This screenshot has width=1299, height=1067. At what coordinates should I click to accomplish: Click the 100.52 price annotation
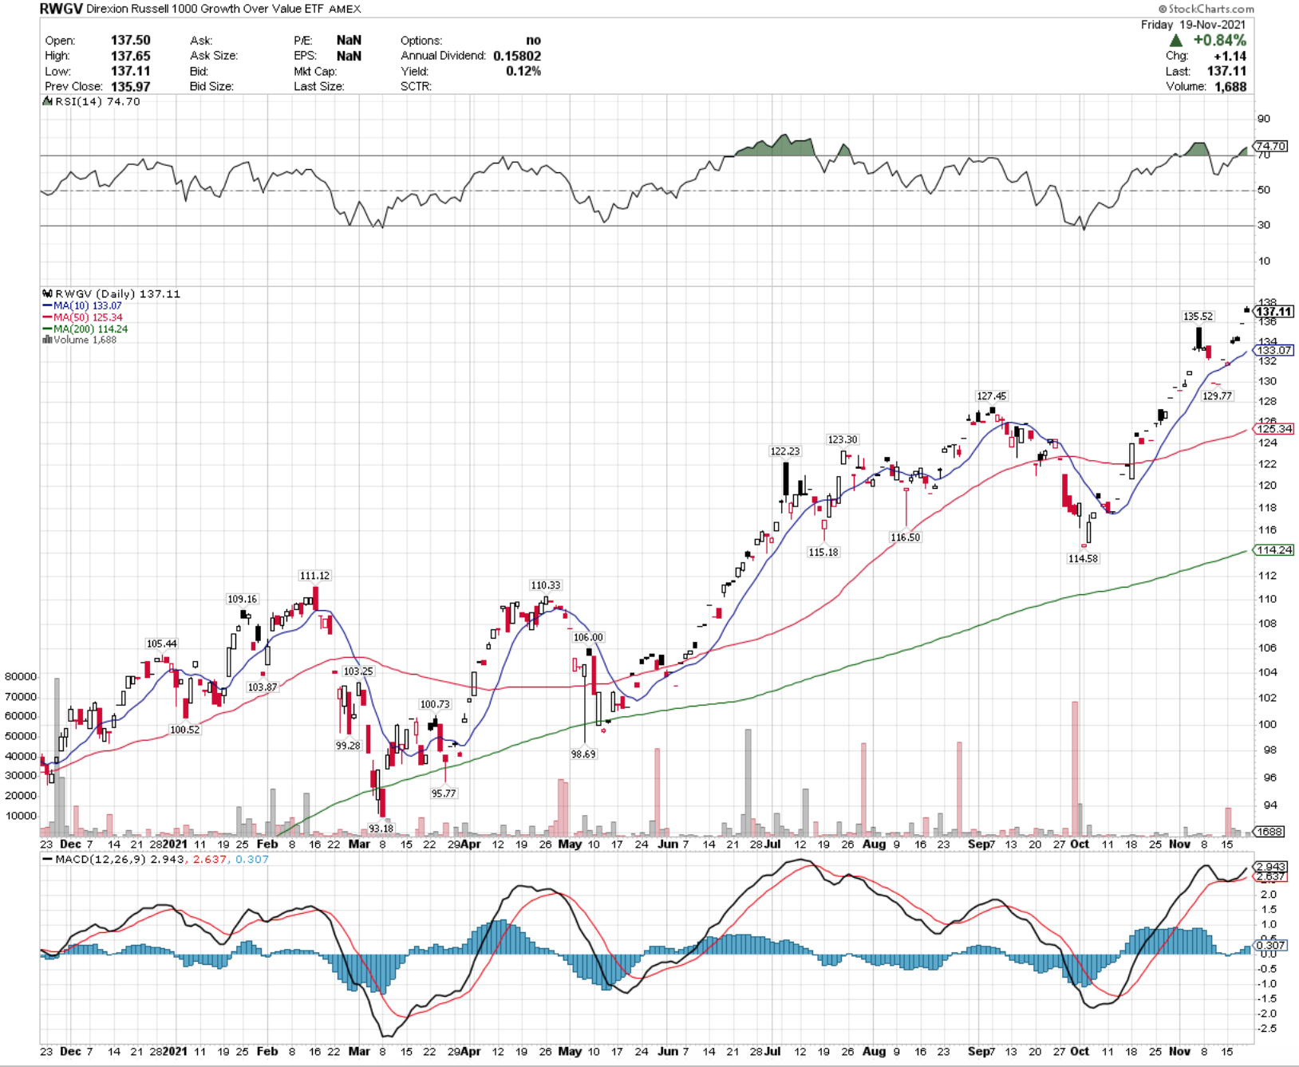[184, 730]
